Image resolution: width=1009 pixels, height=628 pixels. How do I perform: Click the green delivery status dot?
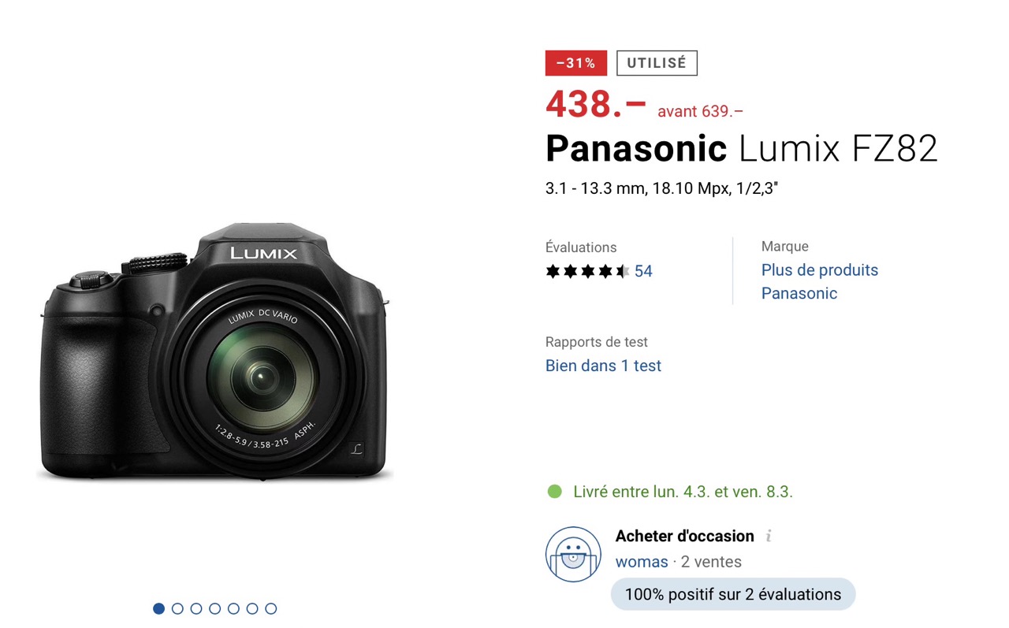coord(555,492)
